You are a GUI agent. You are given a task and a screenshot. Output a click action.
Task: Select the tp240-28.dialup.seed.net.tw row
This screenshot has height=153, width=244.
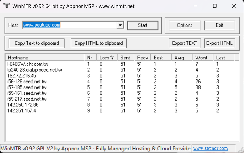click(x=122, y=70)
